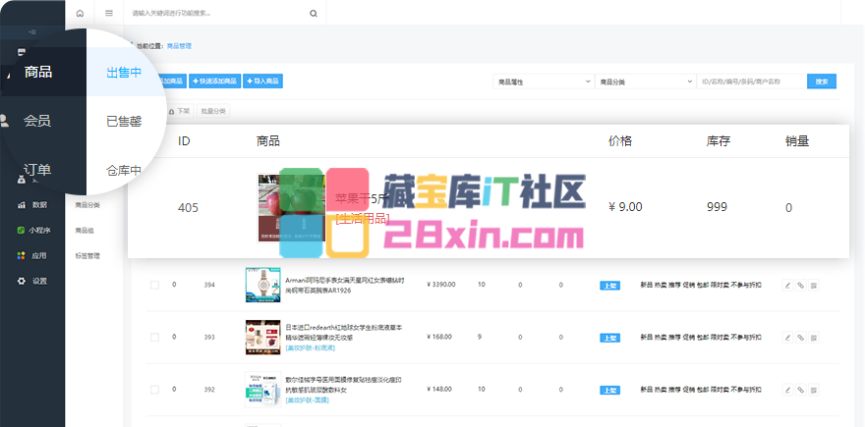
Task: Click the 快速添加商品 button
Action: (214, 81)
